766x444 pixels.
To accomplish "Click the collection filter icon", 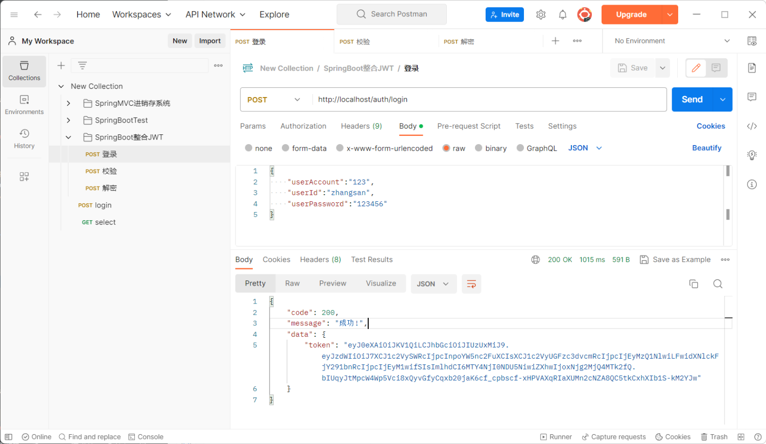I will pyautogui.click(x=82, y=65).
